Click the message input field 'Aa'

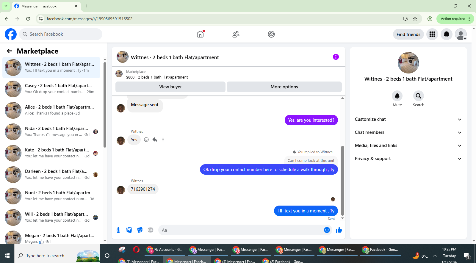(241, 230)
